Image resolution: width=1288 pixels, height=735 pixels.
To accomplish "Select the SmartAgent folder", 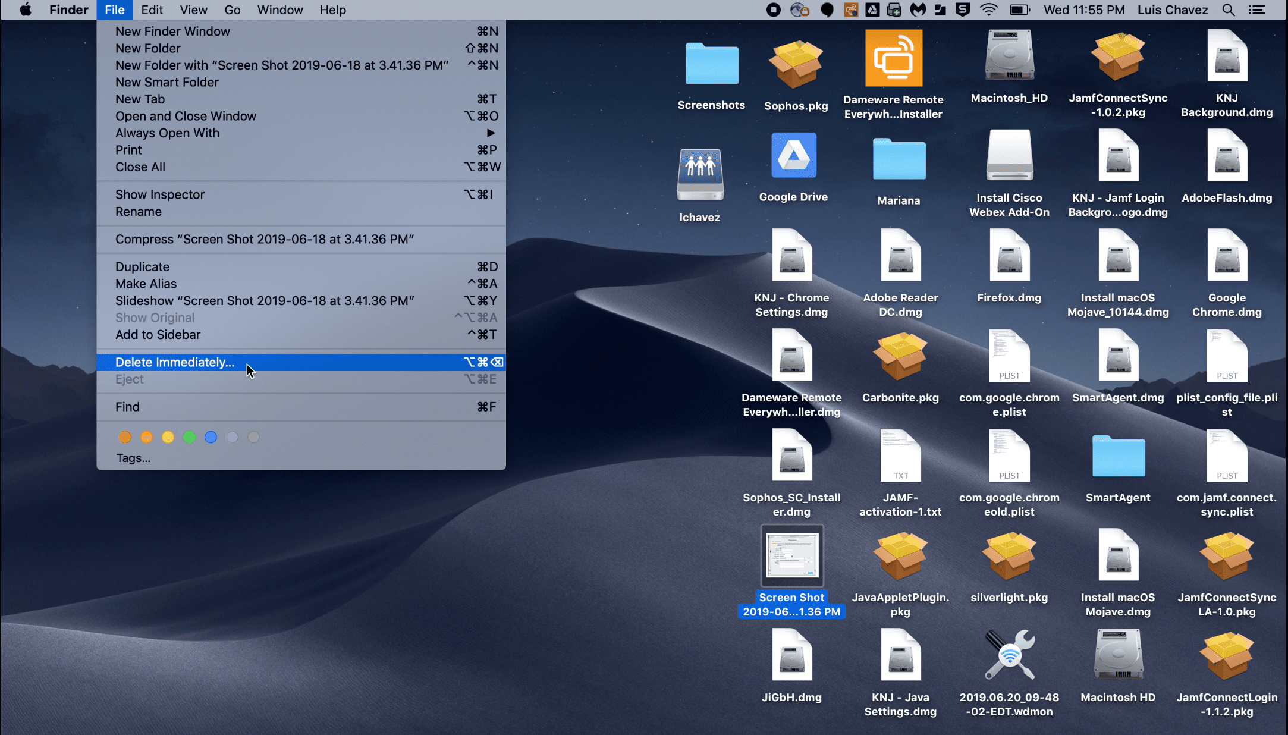I will (x=1119, y=456).
